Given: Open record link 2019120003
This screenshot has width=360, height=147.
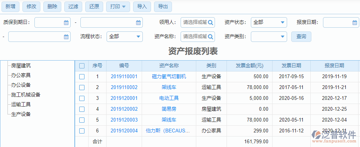Looking at the screenshot, I should coord(124,120).
